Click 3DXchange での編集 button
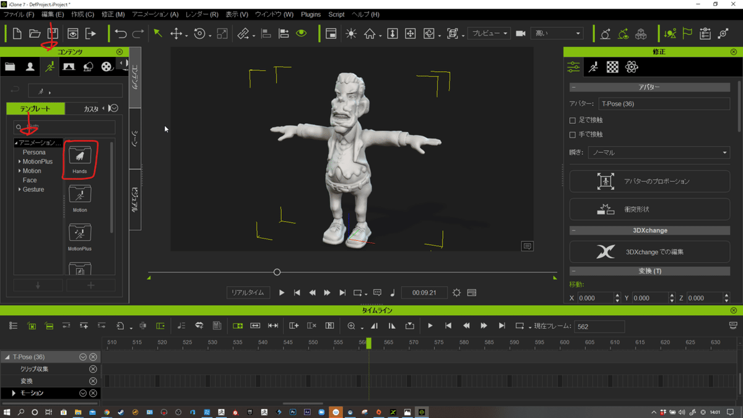 click(650, 252)
